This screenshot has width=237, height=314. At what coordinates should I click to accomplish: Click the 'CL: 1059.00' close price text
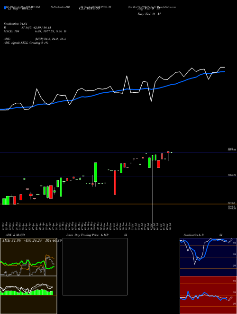[89, 9]
